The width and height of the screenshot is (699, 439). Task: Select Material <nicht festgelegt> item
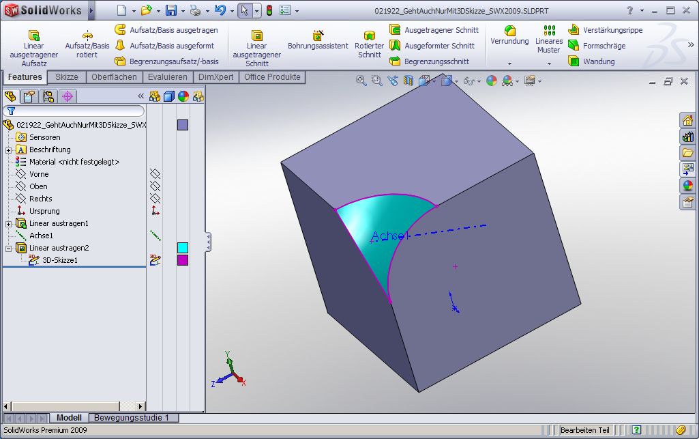[68, 162]
